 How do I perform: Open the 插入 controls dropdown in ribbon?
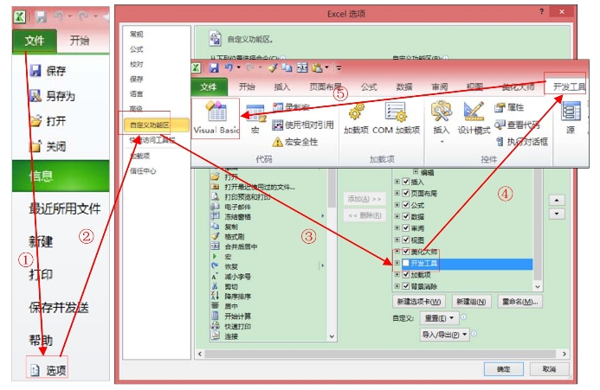442,142
